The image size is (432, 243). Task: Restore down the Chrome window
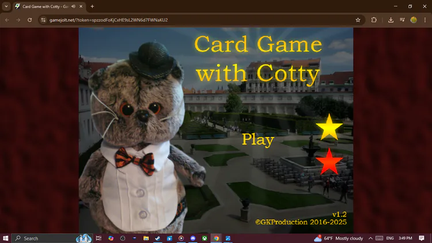click(x=410, y=6)
